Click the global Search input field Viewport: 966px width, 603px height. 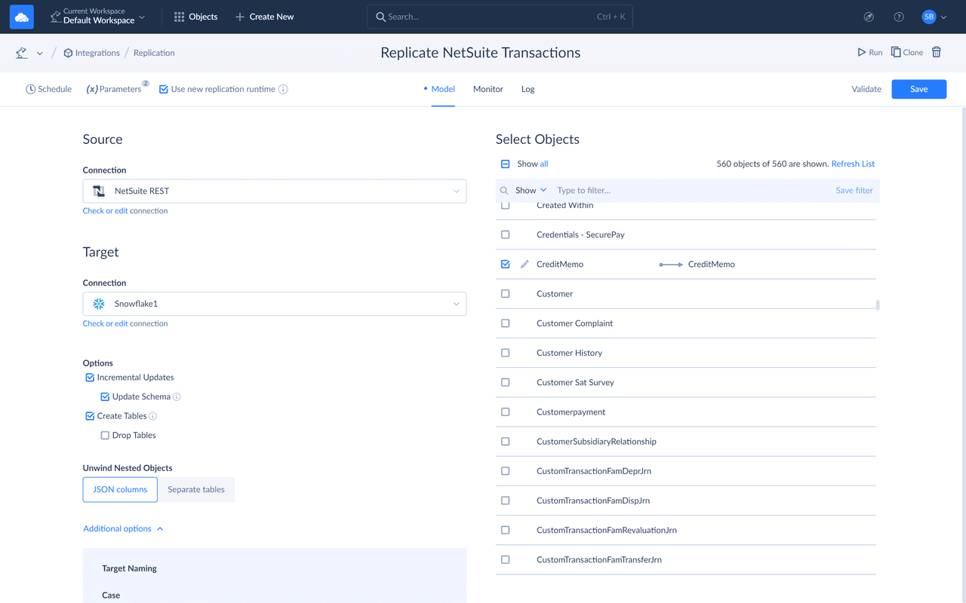click(500, 17)
